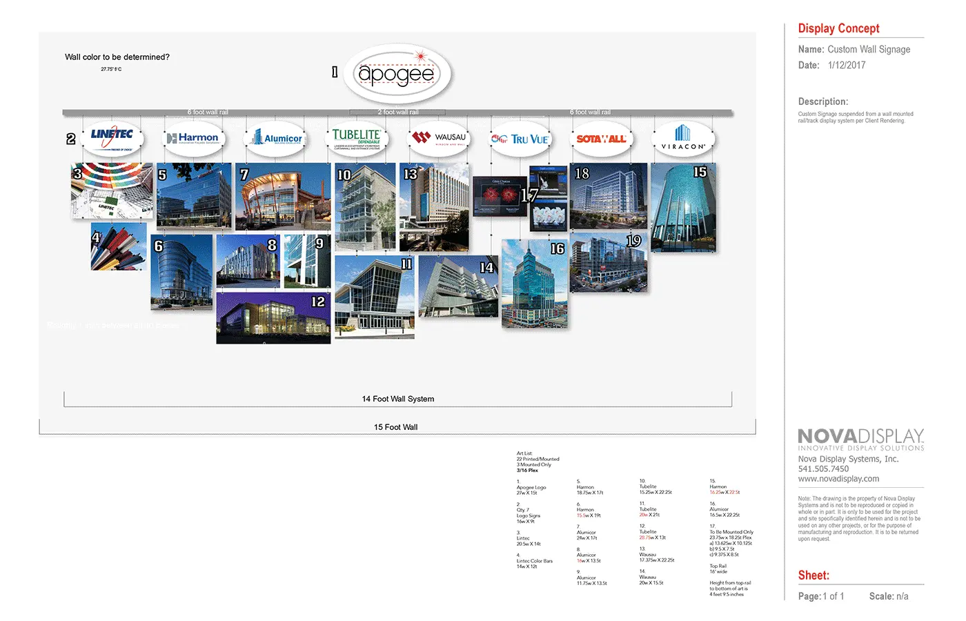Open tall glass tower photo numbered 15
The image size is (966, 621).
683,208
